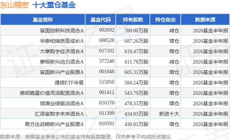The height and width of the screenshot is (140, 230).
Task: Click the 持仓变动 column header
Action: [165, 20]
